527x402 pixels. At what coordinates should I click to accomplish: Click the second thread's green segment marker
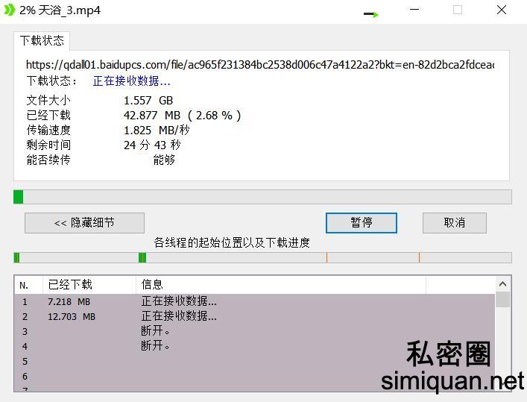(x=142, y=258)
